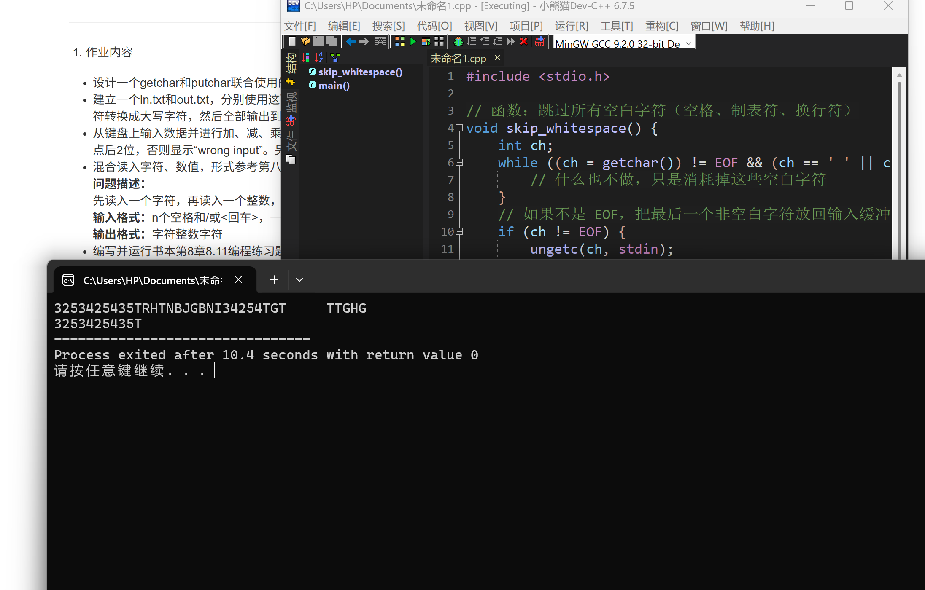The height and width of the screenshot is (590, 925).
Task: Run the program with the green Run icon
Action: coord(413,41)
